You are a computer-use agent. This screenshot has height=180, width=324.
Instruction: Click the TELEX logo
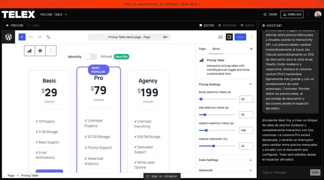pyautogui.click(x=18, y=15)
